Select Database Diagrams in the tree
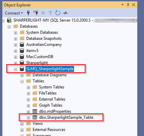The height and width of the screenshot is (136, 144). click(50, 75)
